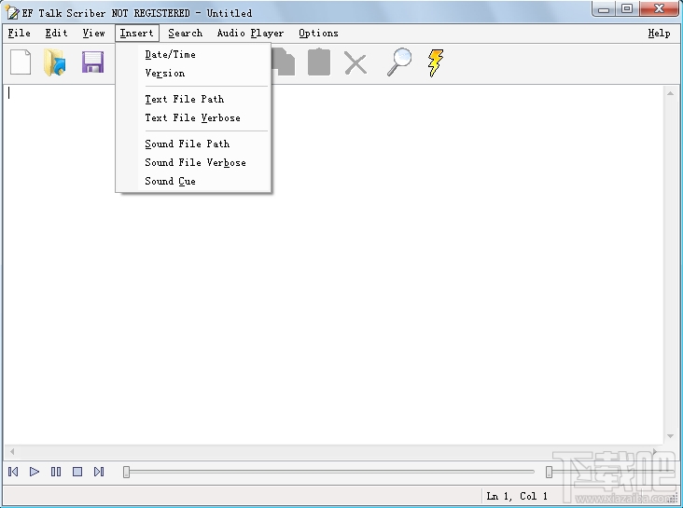
Task: Click the Ln 1, Col 1 status indicator
Action: pyautogui.click(x=517, y=496)
